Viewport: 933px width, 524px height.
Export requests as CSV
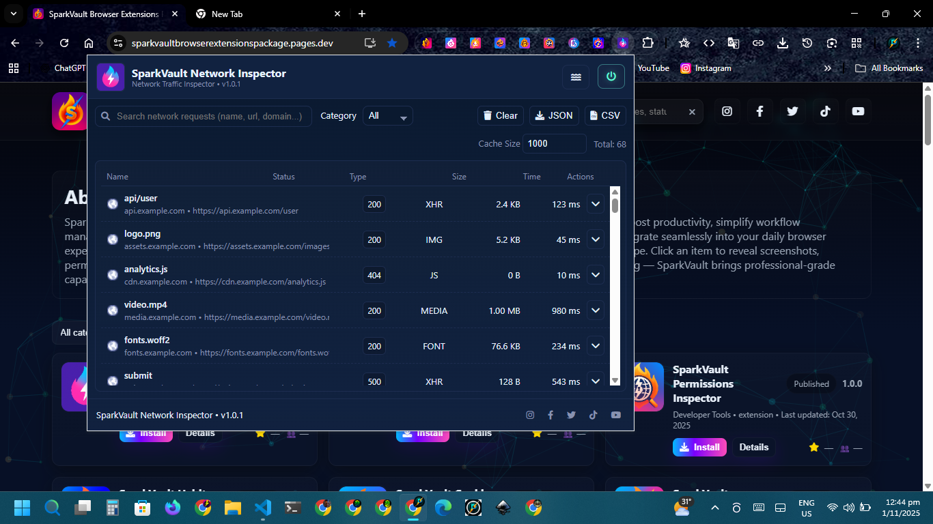coord(604,116)
